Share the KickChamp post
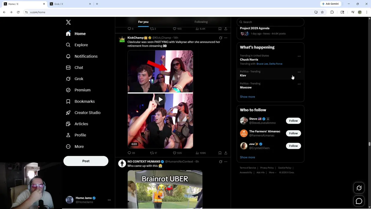The height and width of the screenshot is (209, 371). [226, 153]
